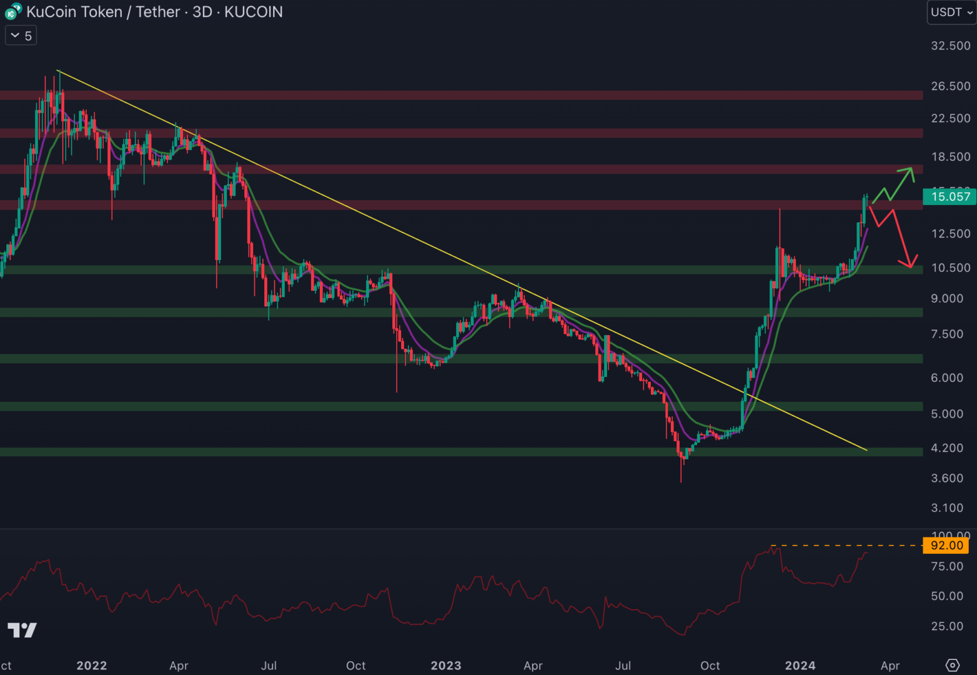Click the 2024 label on time axis
This screenshot has height=675, width=977.
click(800, 666)
